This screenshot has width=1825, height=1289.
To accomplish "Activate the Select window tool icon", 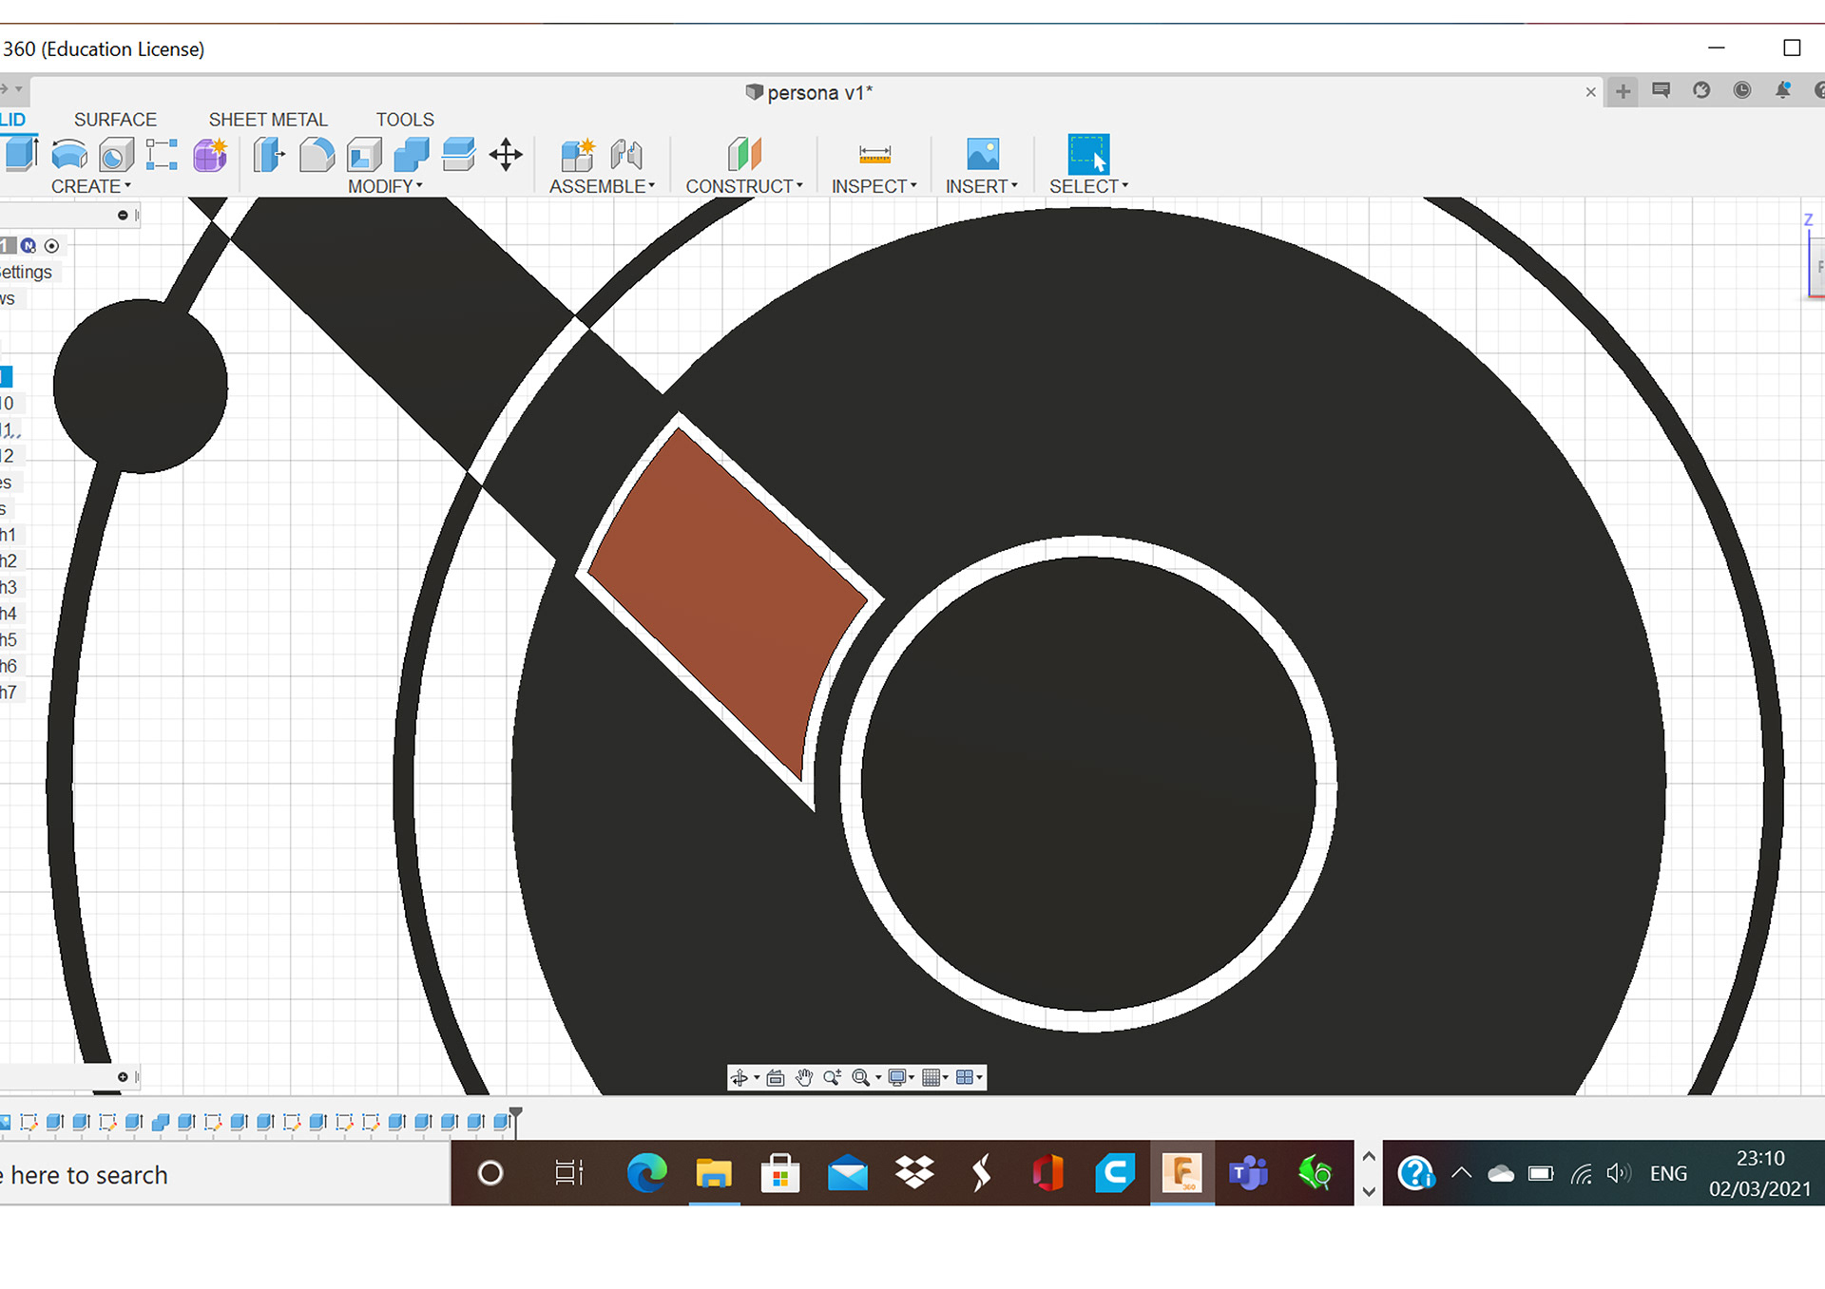I will tap(1088, 154).
